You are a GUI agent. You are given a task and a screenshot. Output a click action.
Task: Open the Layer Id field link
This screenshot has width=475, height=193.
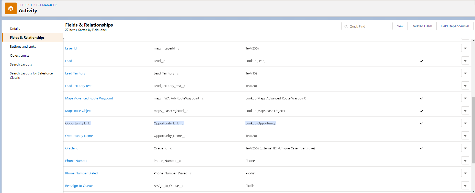point(71,48)
